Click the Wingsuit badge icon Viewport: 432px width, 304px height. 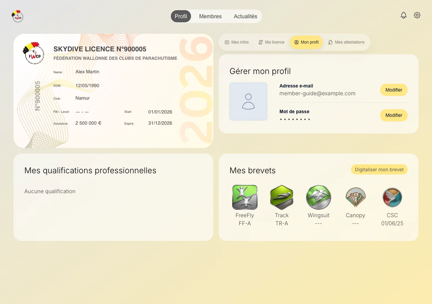click(x=319, y=197)
